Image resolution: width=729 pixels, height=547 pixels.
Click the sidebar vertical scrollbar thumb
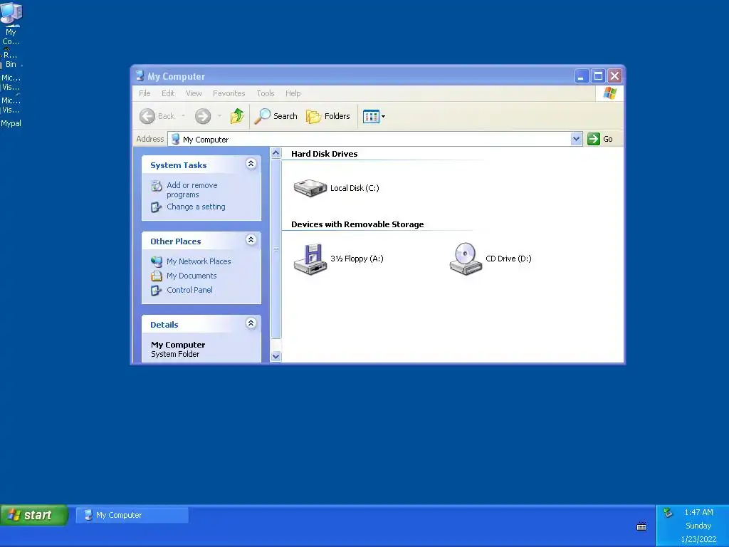(276, 249)
